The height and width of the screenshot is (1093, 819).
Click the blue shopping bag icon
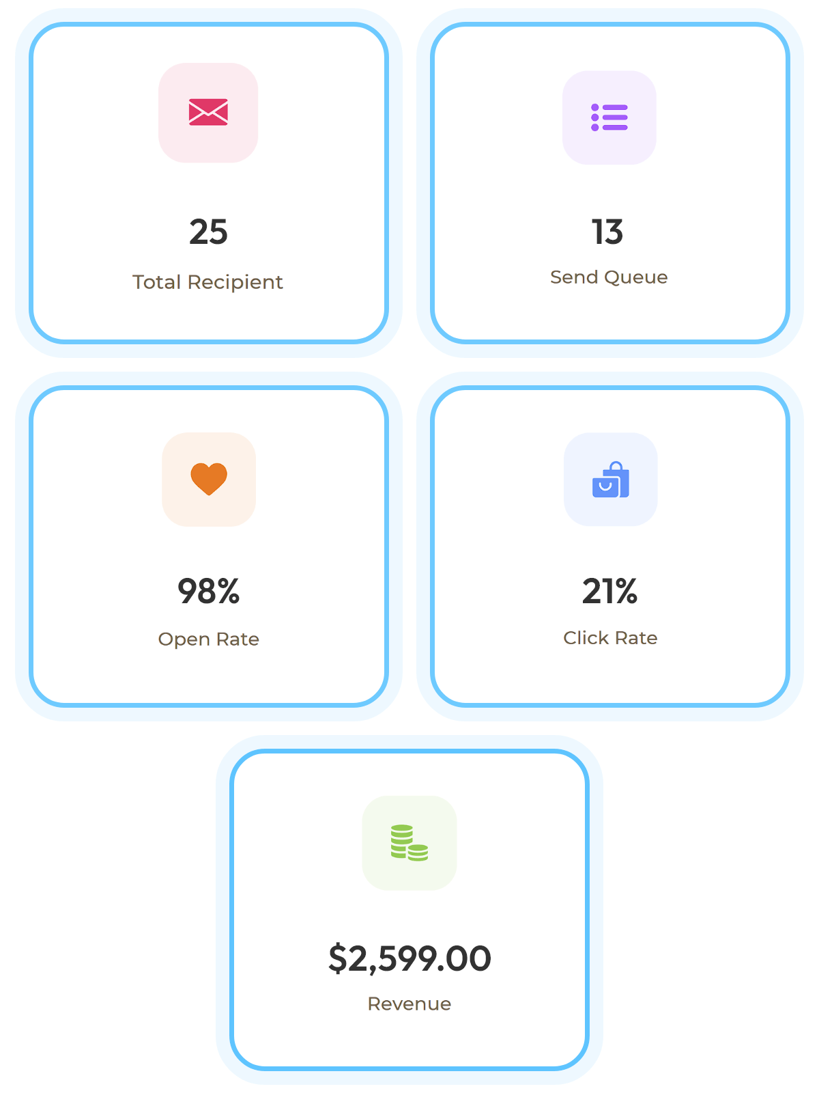(611, 480)
